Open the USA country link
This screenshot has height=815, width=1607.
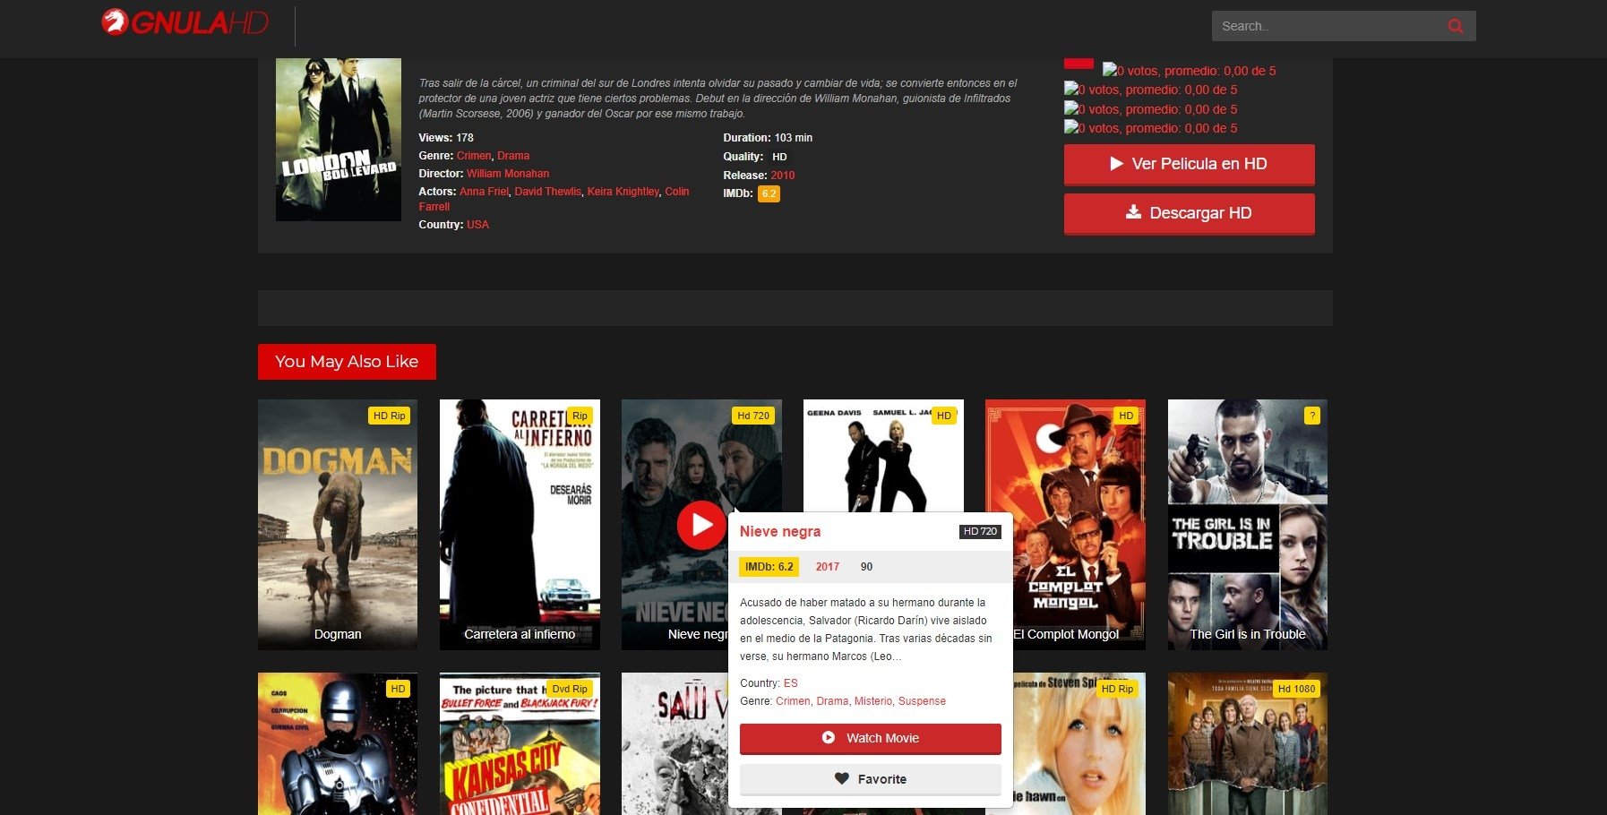[x=477, y=225]
